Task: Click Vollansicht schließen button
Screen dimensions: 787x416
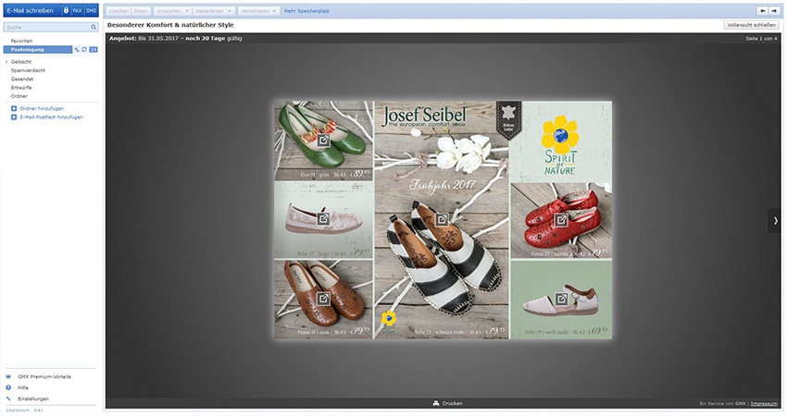Action: [x=752, y=25]
